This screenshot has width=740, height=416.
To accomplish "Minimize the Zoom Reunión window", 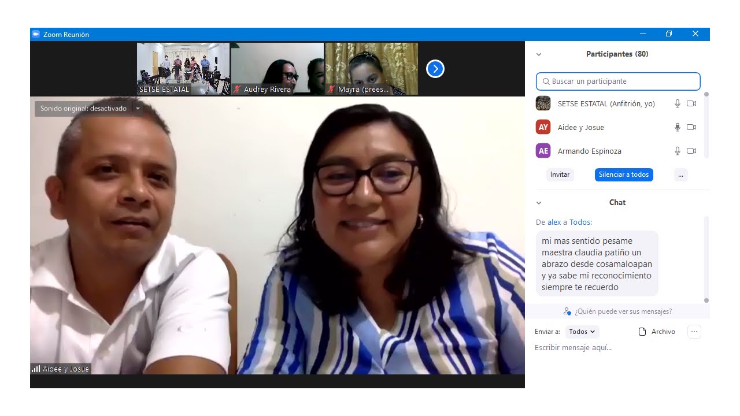I will point(643,34).
